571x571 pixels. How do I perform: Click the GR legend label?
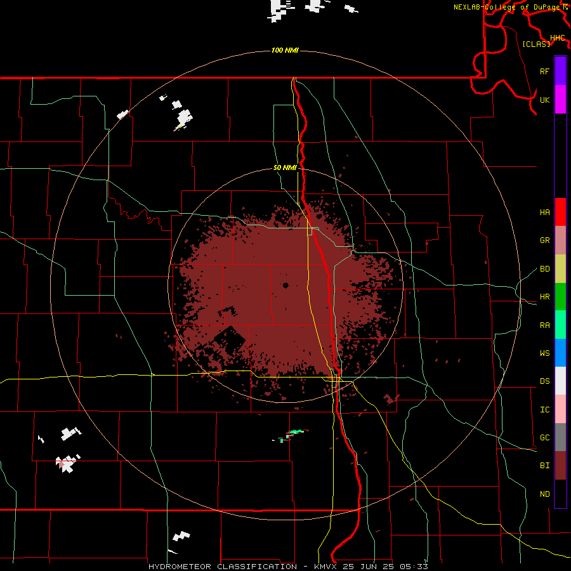[x=544, y=240]
